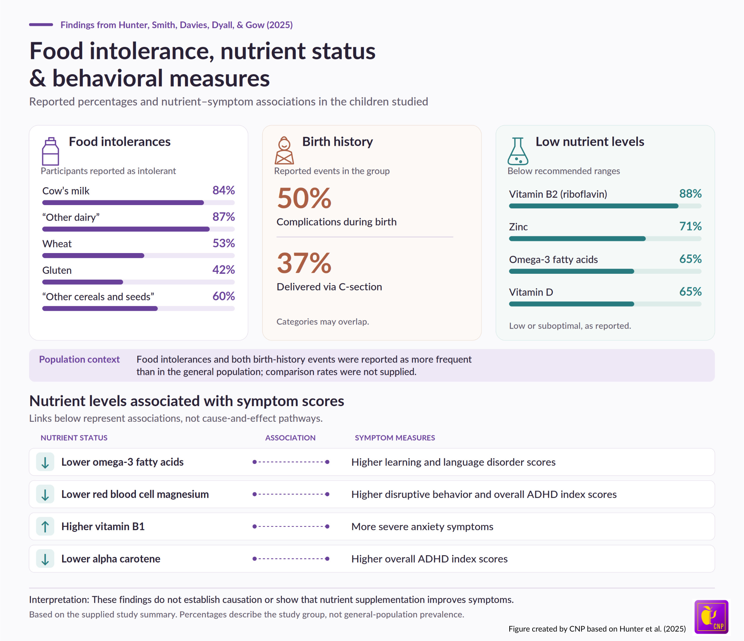Click the dotted association connector in the magnesium row
This screenshot has width=744, height=641.
(291, 494)
